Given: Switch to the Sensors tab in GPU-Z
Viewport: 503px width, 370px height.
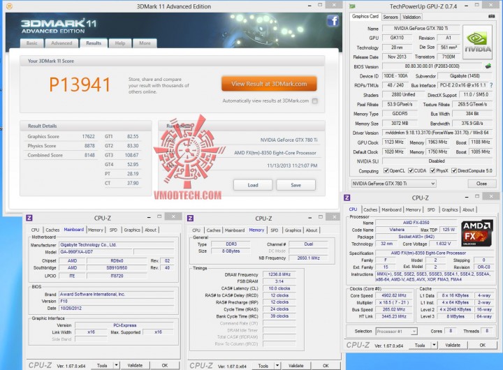Looking at the screenshot, I should pyautogui.click(x=391, y=17).
